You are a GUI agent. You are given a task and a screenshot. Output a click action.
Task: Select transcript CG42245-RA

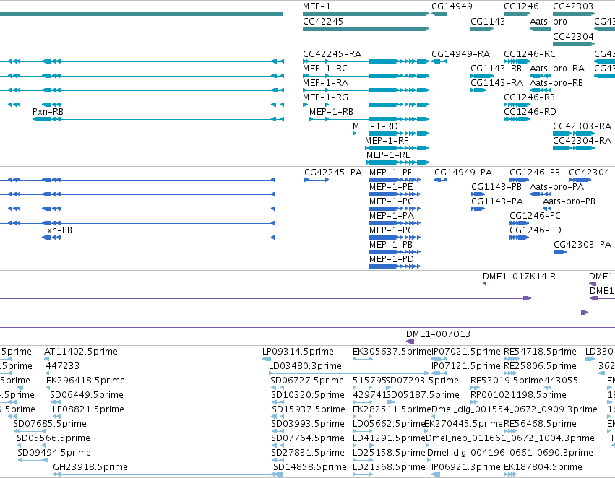366,61
